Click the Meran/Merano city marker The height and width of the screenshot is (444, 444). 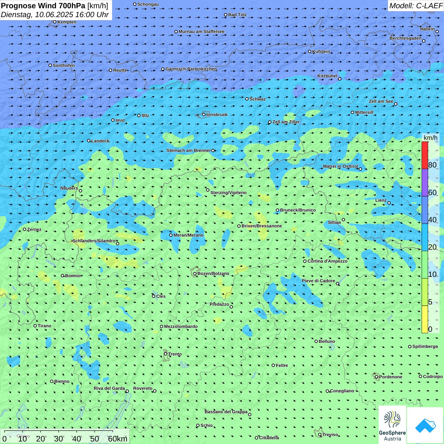pos(171,235)
